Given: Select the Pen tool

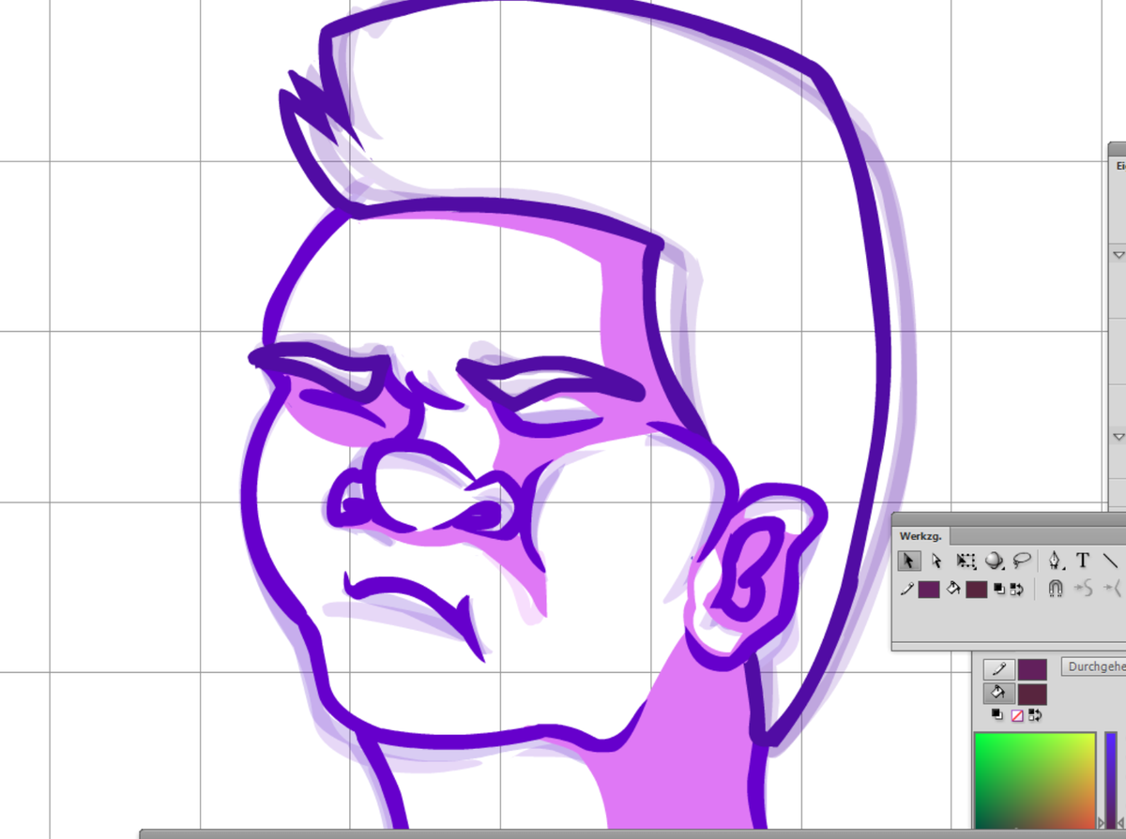Looking at the screenshot, I should click(x=1057, y=561).
